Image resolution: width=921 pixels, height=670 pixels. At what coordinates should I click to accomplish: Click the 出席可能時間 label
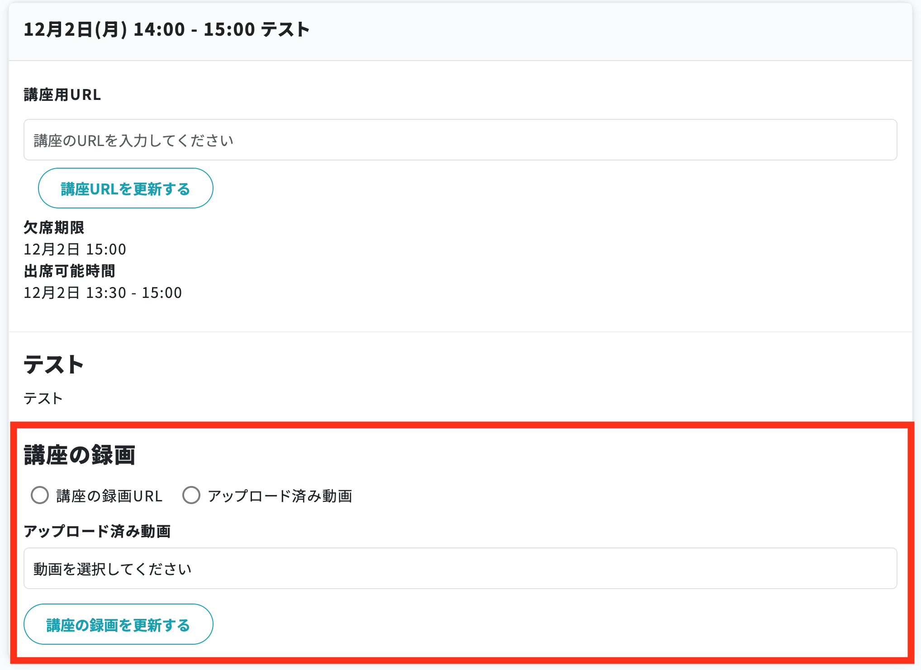[x=69, y=271]
